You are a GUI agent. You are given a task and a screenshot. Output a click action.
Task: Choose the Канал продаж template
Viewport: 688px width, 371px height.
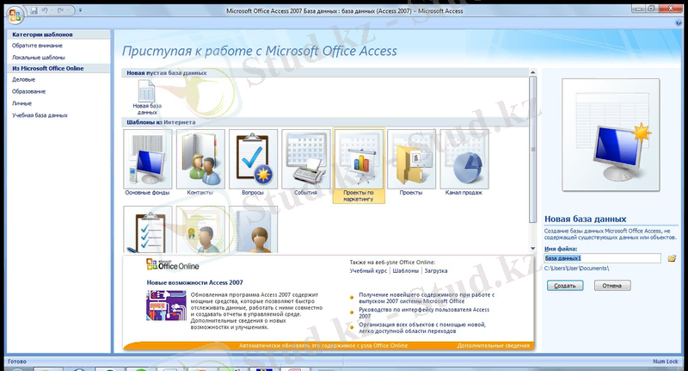click(464, 163)
